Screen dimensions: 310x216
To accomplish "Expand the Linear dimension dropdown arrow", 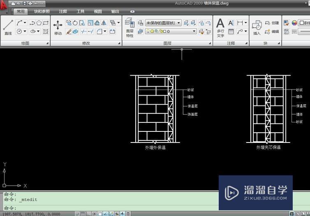I will coord(245,23).
